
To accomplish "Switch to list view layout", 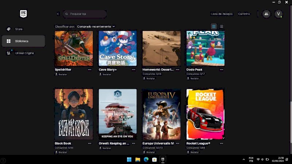I will pos(221,26).
